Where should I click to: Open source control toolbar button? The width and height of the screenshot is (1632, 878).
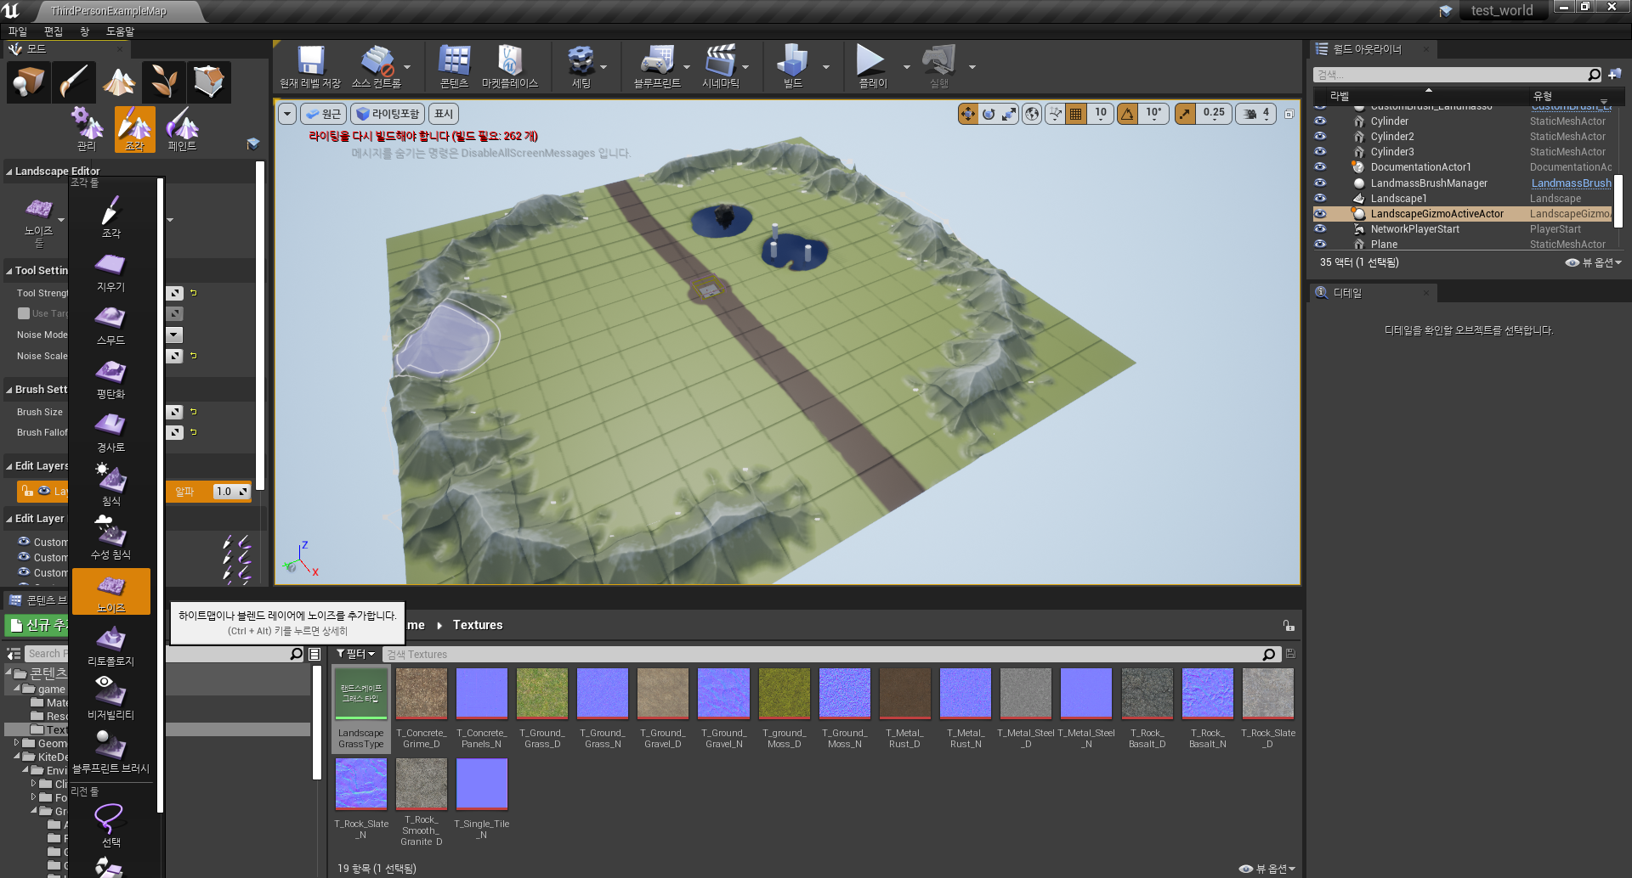tap(377, 66)
